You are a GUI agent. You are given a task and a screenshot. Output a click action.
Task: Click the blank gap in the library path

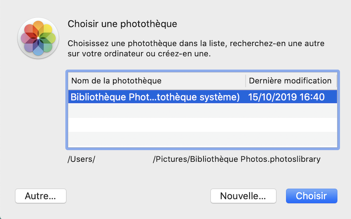tap(124, 159)
